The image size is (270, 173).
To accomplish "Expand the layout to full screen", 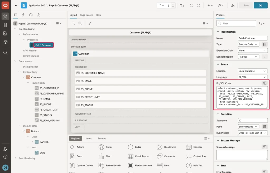I will tap(90, 23).
